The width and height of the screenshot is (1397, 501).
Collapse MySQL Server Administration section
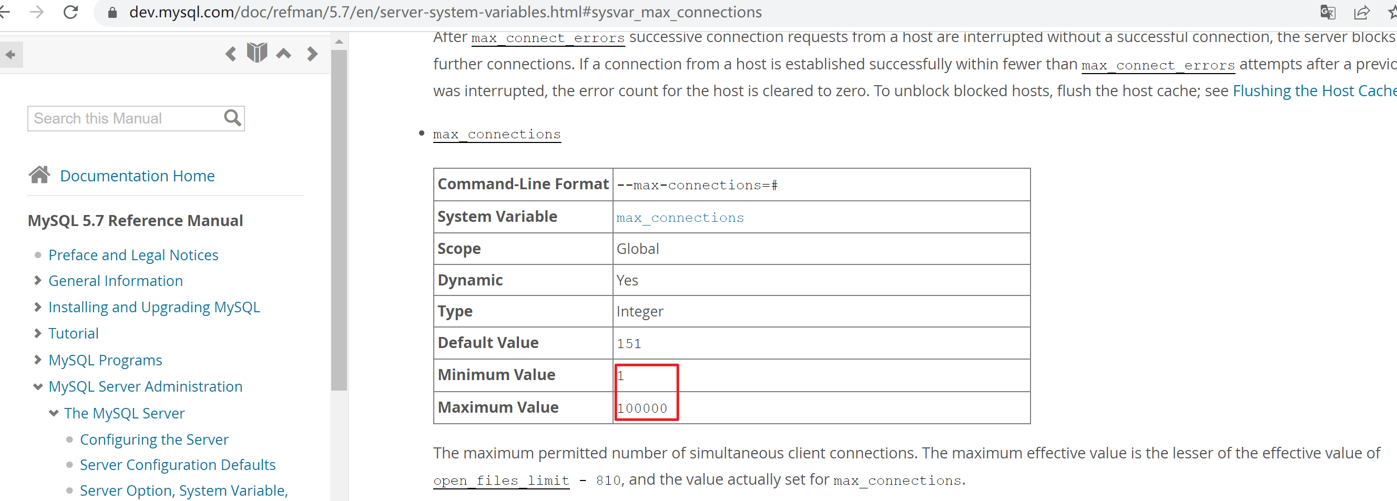(x=37, y=386)
